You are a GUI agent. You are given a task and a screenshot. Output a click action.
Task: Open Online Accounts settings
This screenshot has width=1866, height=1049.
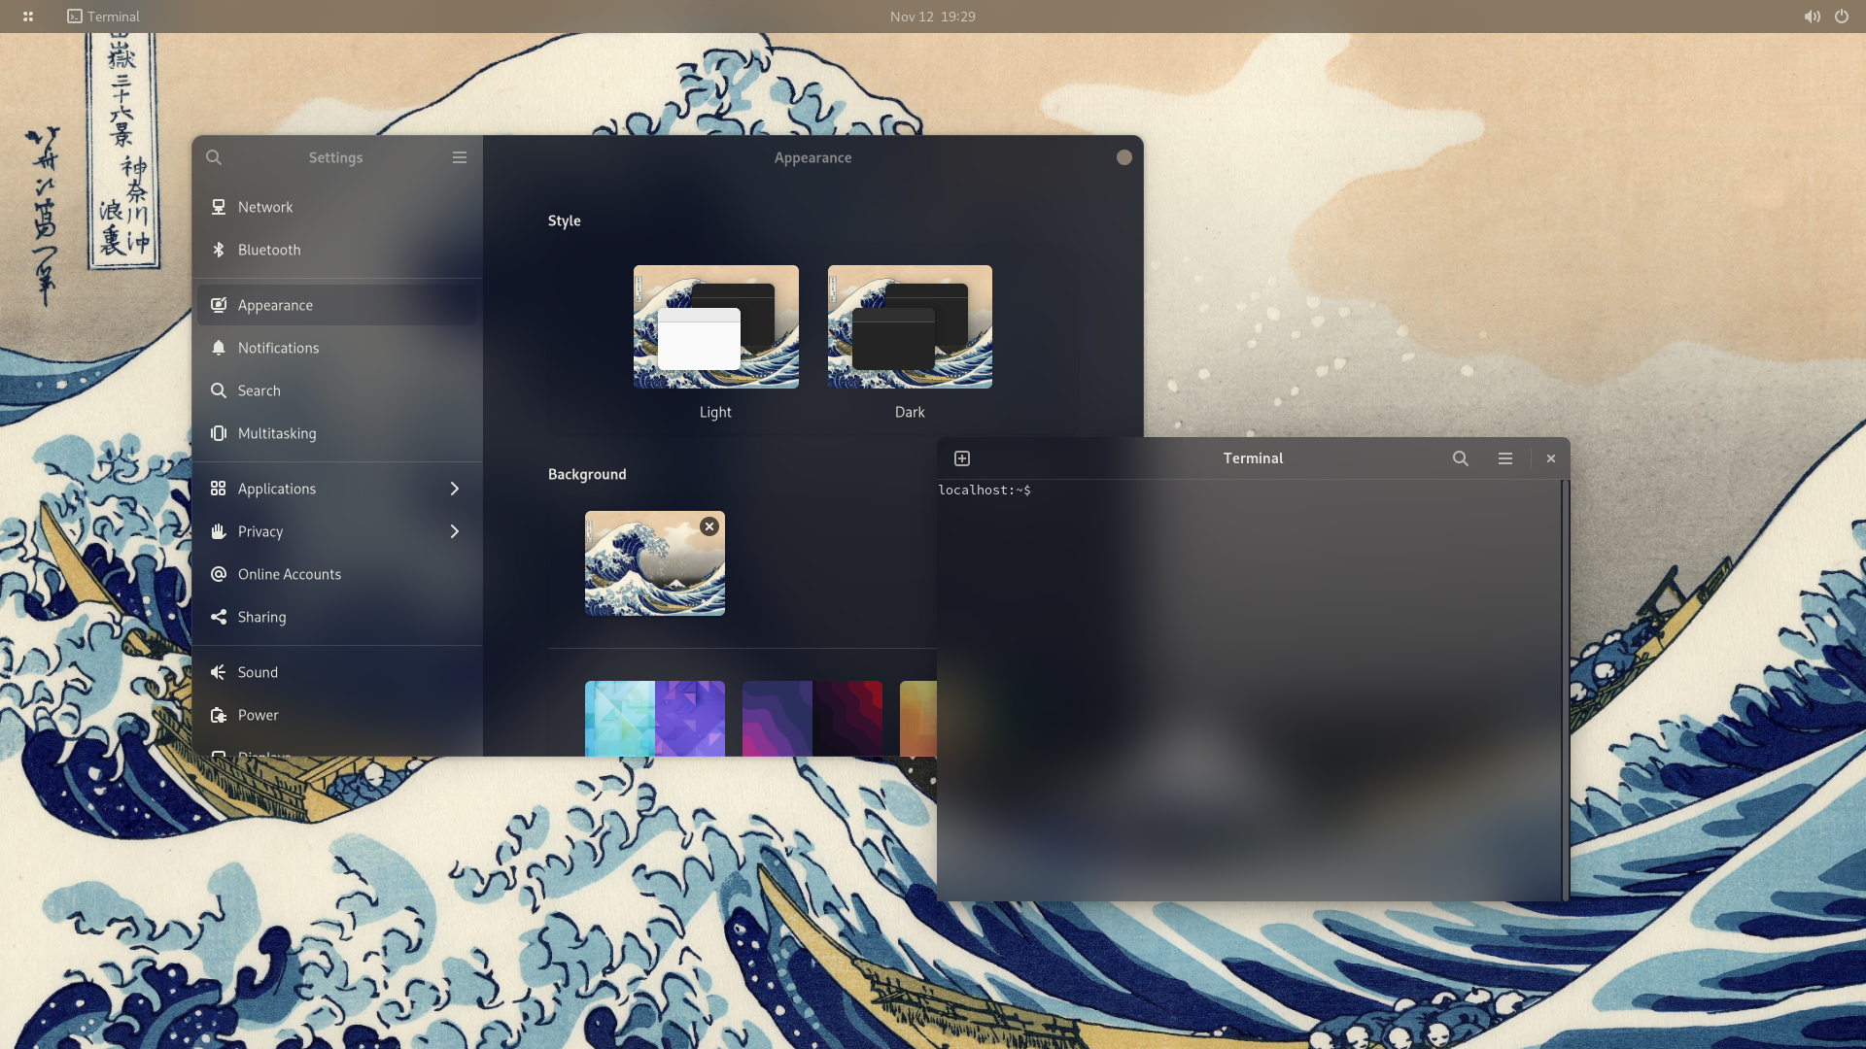(x=337, y=574)
